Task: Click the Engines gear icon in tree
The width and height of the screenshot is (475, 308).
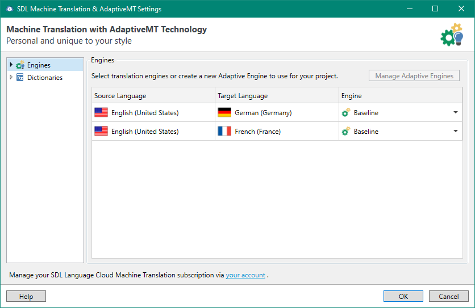Action: pyautogui.click(x=20, y=65)
